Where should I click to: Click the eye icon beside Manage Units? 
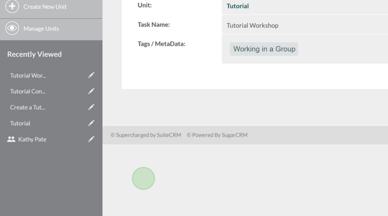(12, 29)
